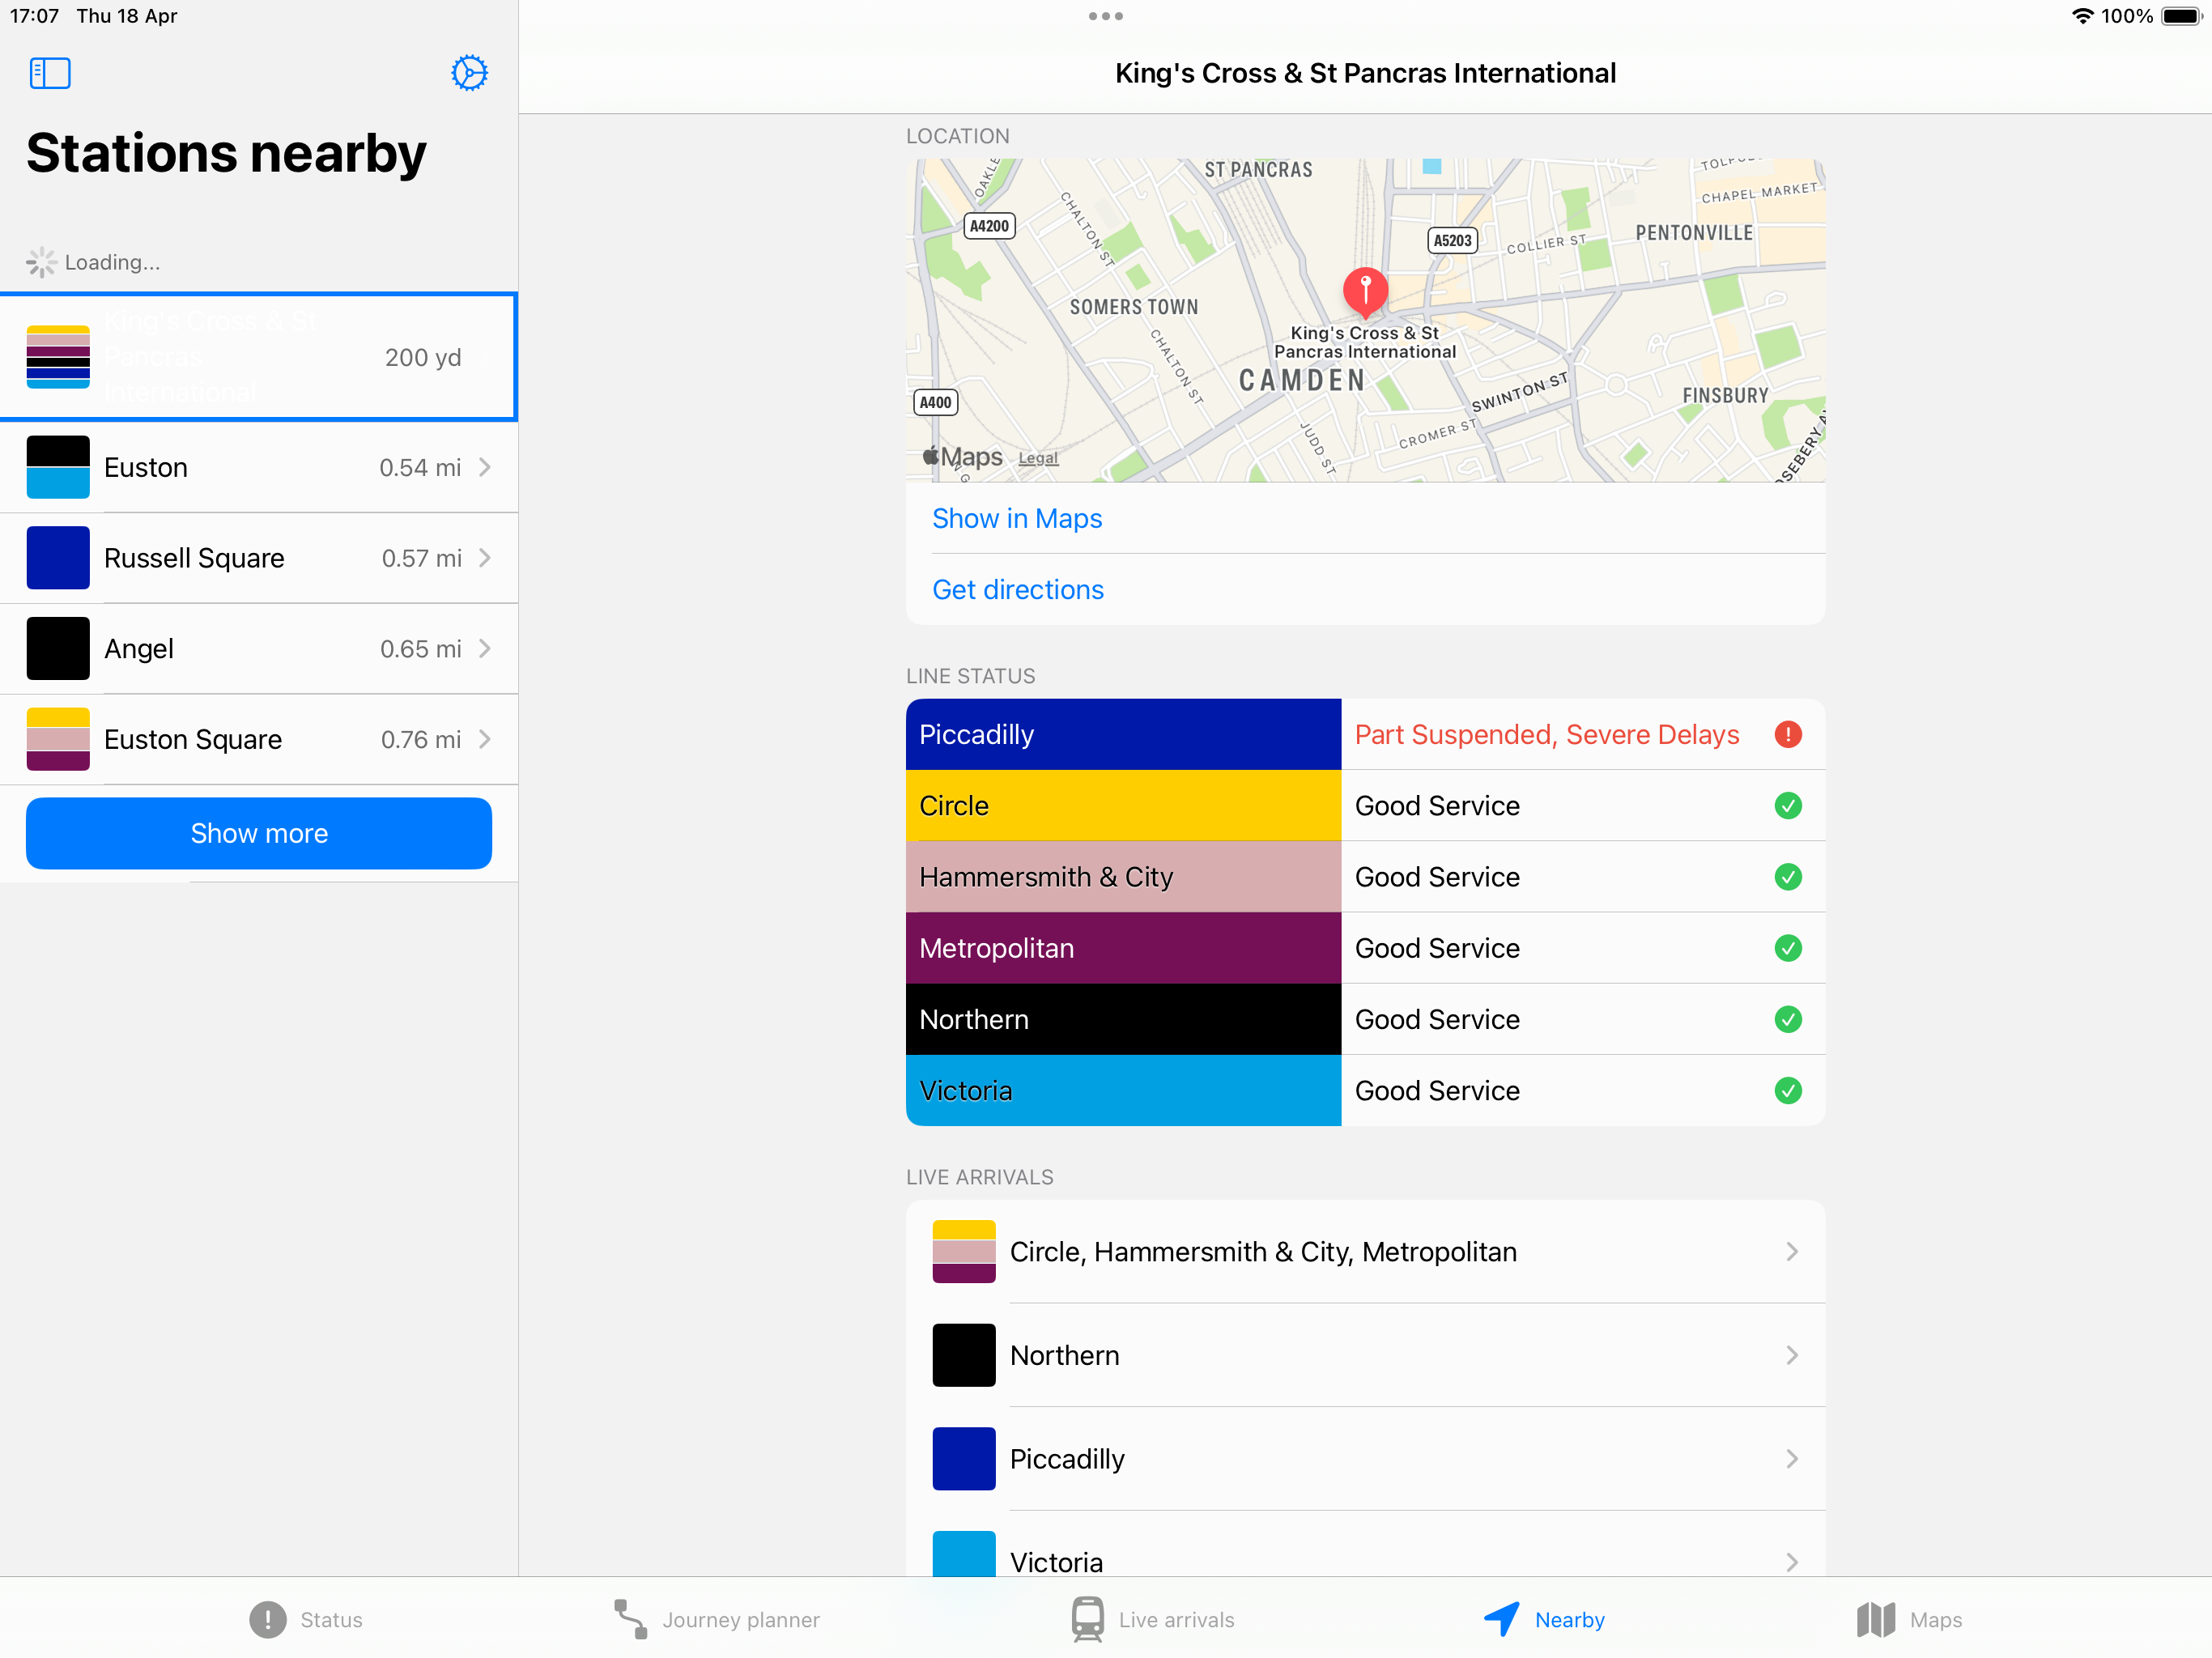Switch to Status tab

click(306, 1620)
